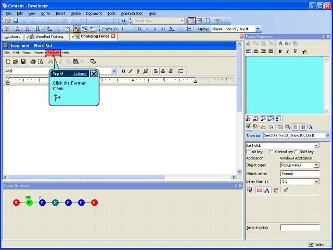The width and height of the screenshot is (333, 250).
Task: Click the Save disk icon in Developer toolbar
Action: [16, 21]
